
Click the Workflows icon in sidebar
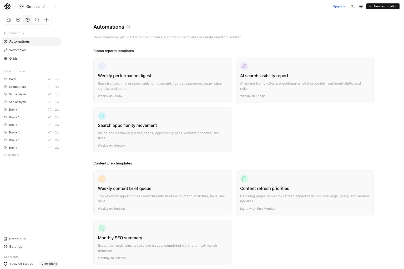coord(5,50)
